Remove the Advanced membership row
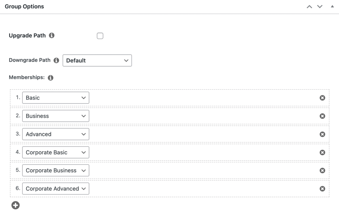The width and height of the screenshot is (339, 215). coord(322,134)
